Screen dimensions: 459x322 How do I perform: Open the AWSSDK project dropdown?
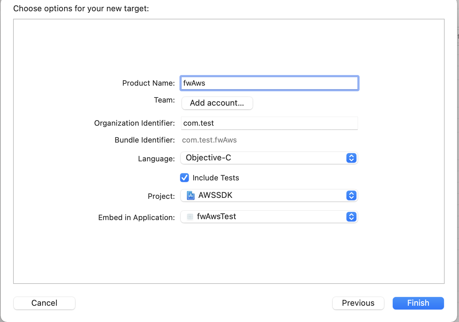pyautogui.click(x=269, y=195)
